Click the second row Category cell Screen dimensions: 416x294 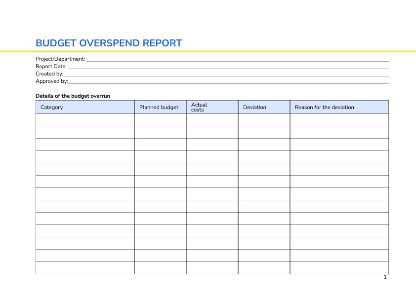[x=84, y=131]
